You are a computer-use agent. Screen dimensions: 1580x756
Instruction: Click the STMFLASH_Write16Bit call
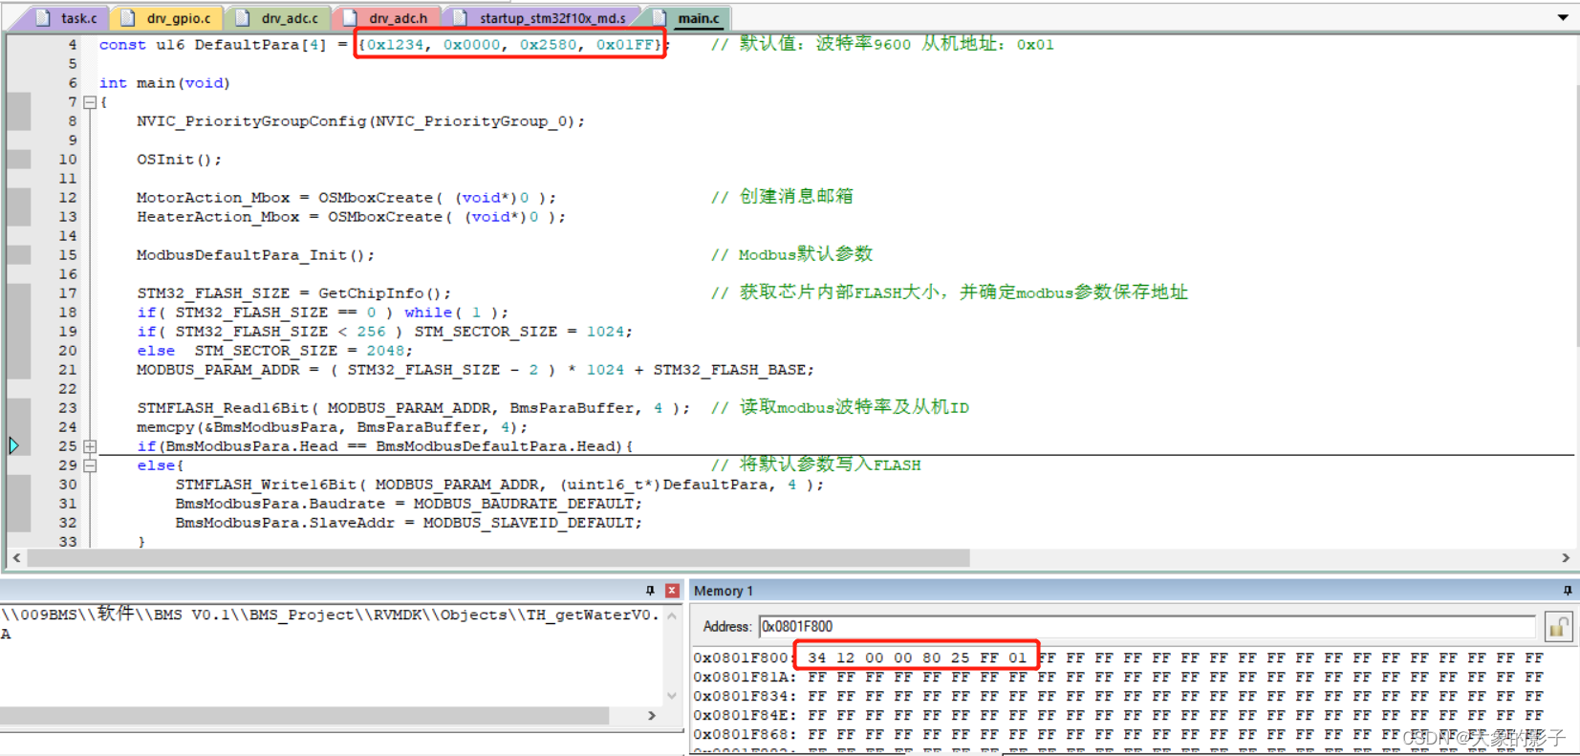(x=499, y=485)
